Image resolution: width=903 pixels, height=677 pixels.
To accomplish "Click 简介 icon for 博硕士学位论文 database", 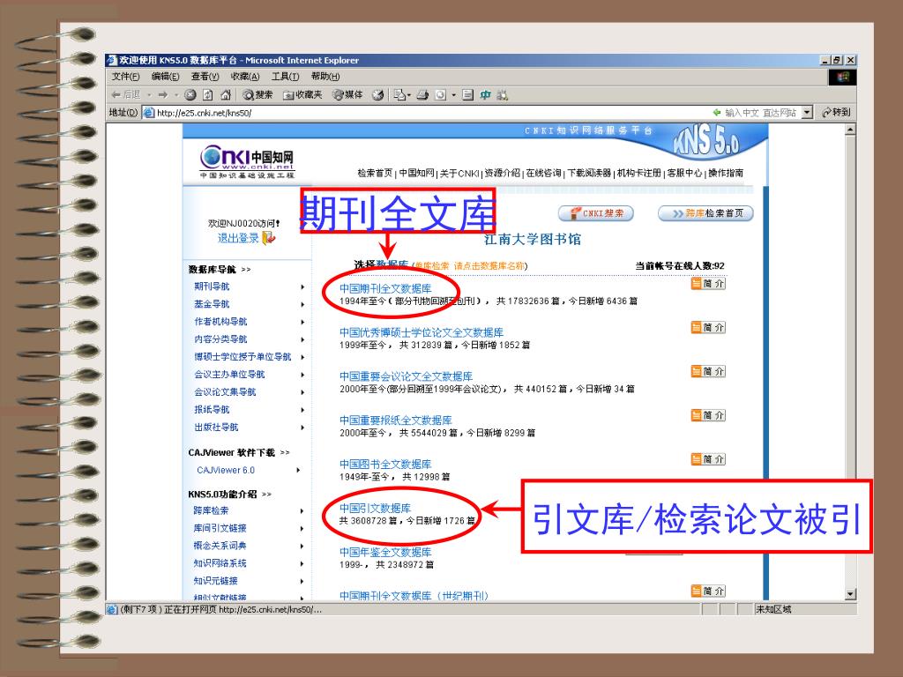I will click(x=708, y=328).
